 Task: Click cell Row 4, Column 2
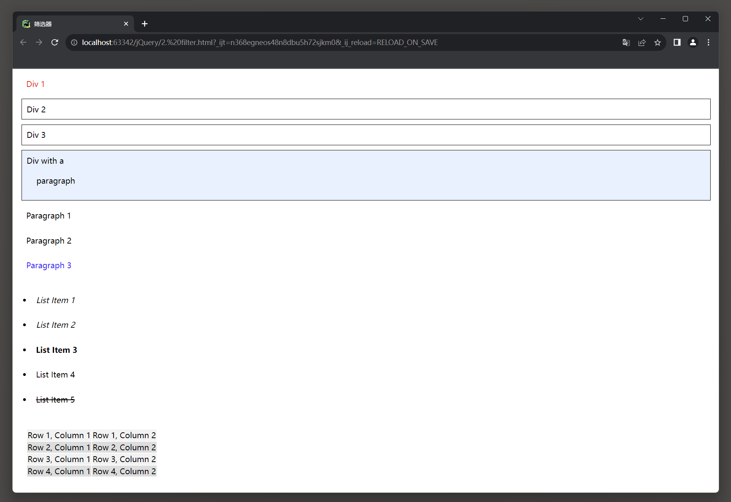click(x=124, y=471)
